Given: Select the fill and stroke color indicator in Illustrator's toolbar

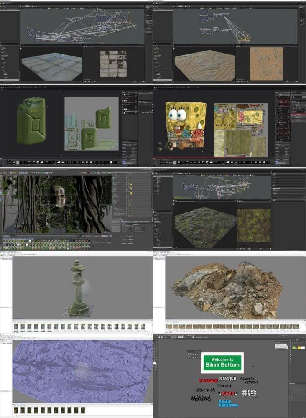Looking at the screenshot, I should click(x=155, y=364).
